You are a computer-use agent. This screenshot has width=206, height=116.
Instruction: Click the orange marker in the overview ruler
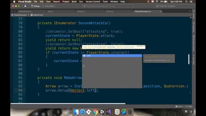point(191,18)
